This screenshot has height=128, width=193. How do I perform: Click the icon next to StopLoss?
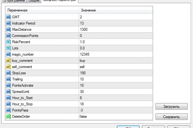click(8, 73)
